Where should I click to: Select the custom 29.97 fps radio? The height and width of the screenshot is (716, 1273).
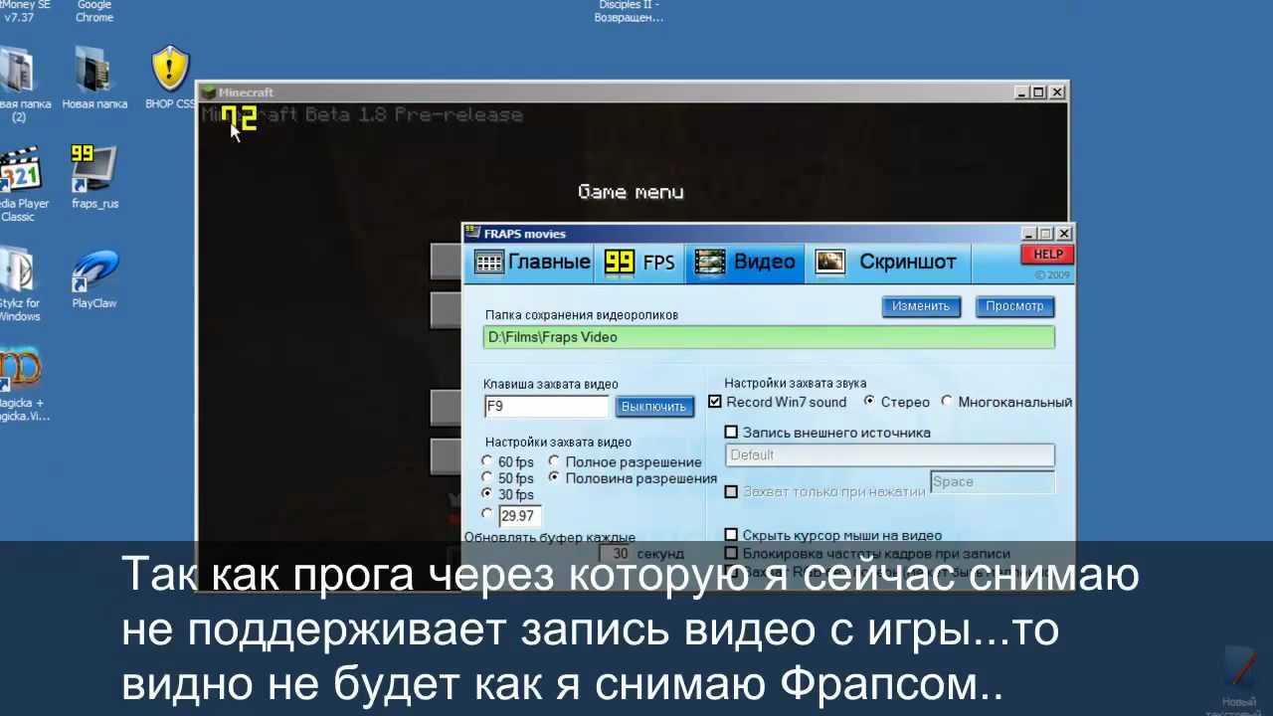486,514
